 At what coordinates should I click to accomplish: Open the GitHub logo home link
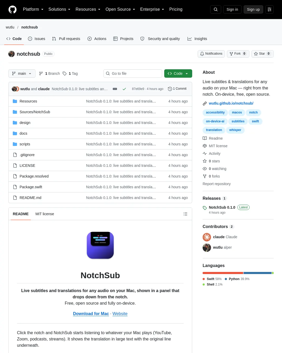(13, 9)
